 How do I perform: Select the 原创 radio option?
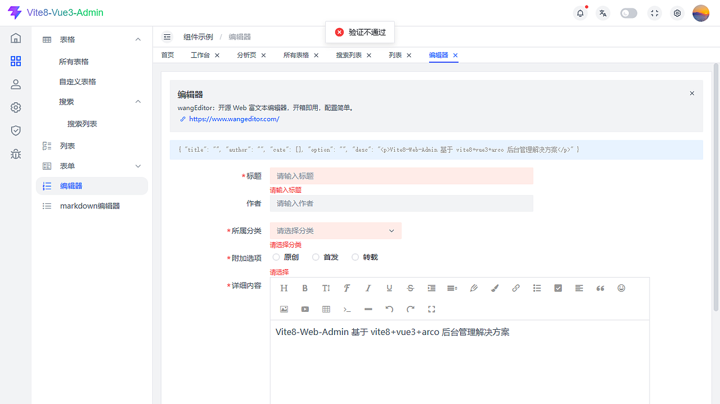tap(286, 257)
